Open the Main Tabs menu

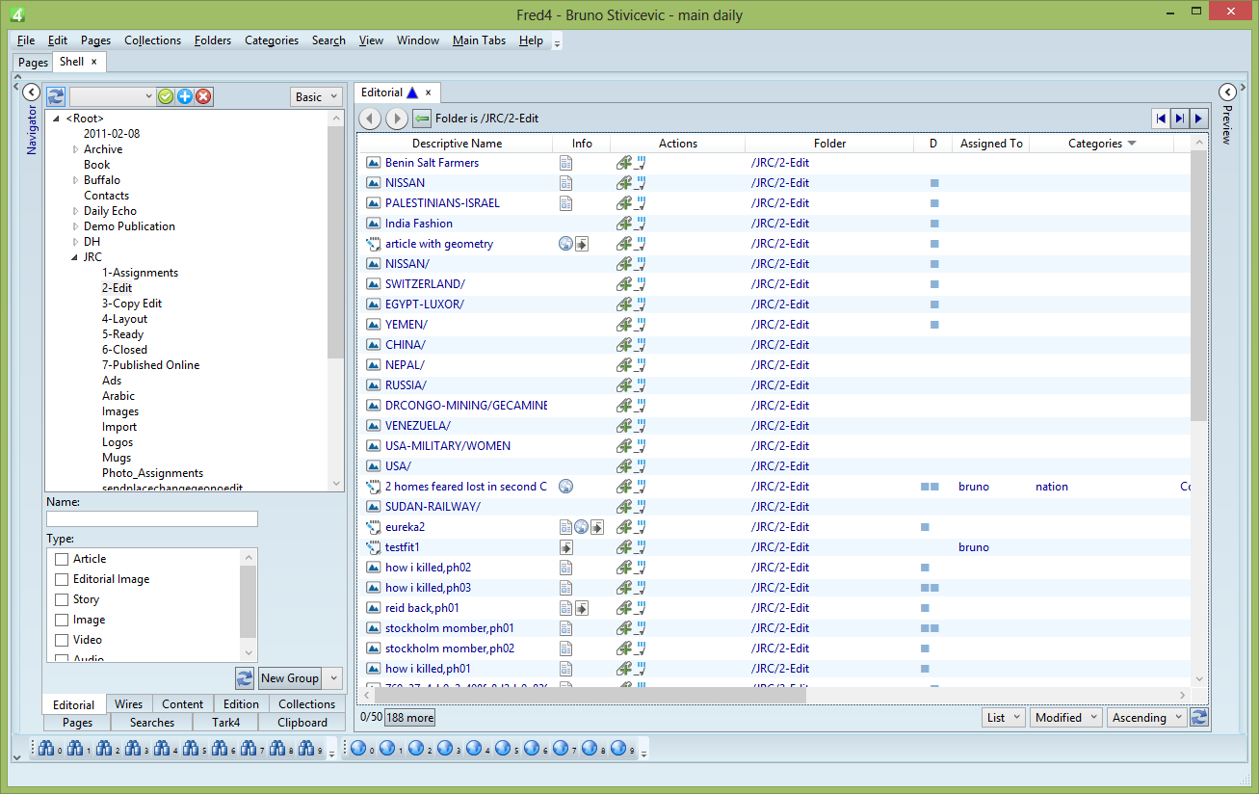point(479,40)
